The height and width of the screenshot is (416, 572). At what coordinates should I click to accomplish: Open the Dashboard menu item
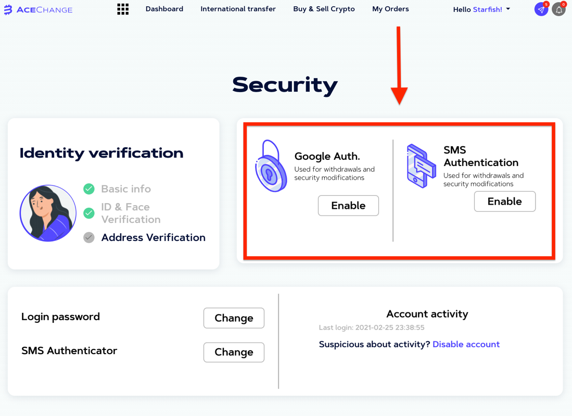pyautogui.click(x=164, y=9)
